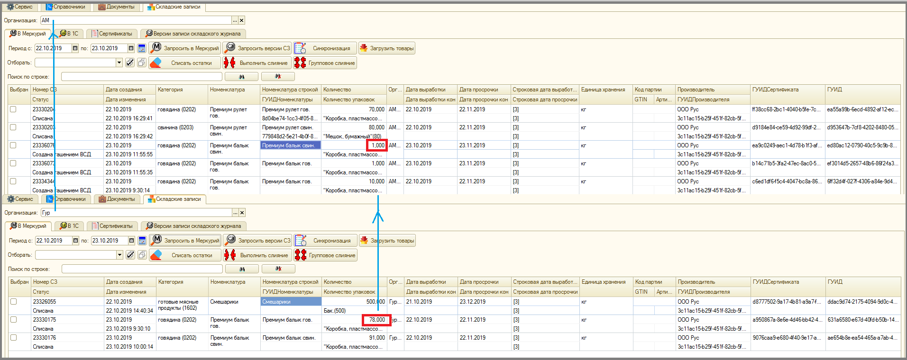Screen dimensions: 907x360
Task: Click the copy-windows icon beside Отобрать in Гур window
Action: tap(142, 255)
